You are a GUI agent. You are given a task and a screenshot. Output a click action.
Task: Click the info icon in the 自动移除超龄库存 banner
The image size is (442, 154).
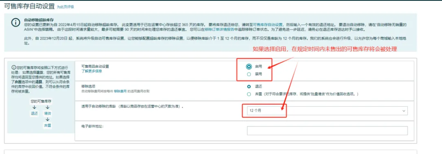(16, 23)
